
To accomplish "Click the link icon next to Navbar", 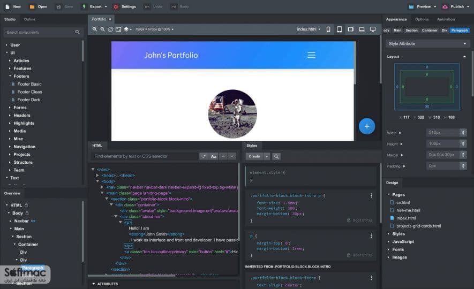I will point(33,221).
